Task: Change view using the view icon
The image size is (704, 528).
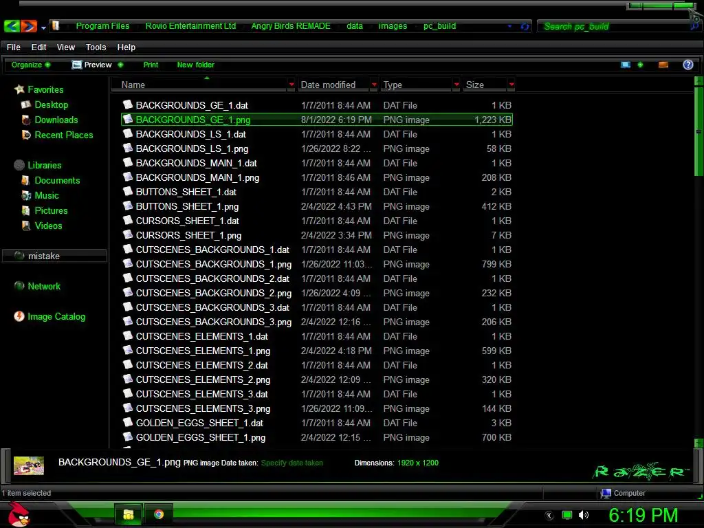Action: point(626,65)
